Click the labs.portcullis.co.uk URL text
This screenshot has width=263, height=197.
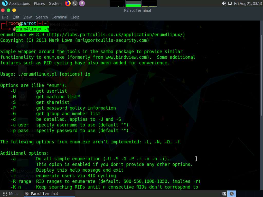116,35
